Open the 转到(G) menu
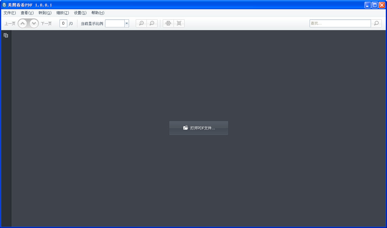Screen dimensions: 387x228 [x=45, y=13]
